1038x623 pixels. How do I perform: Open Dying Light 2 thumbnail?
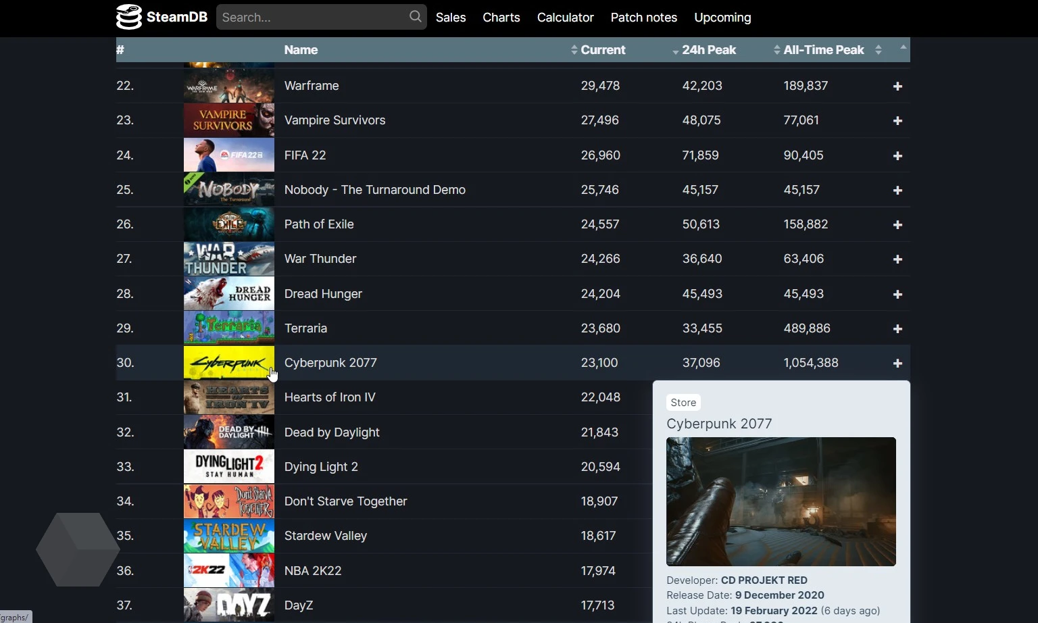[229, 466]
